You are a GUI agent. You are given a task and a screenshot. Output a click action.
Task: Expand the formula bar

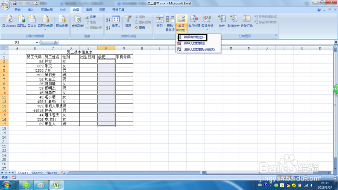pos(336,42)
